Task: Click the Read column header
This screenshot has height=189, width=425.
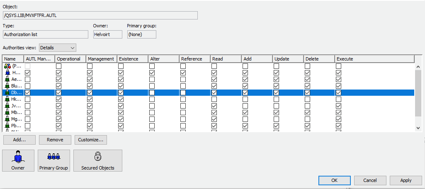Action: [x=226, y=59]
